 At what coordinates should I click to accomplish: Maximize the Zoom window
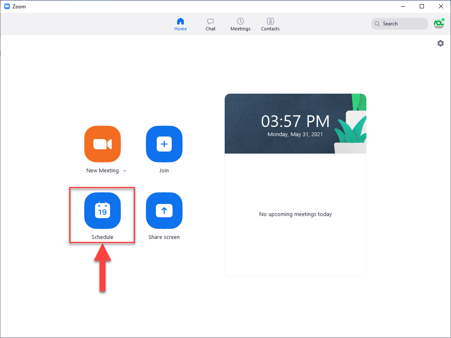[x=422, y=6]
